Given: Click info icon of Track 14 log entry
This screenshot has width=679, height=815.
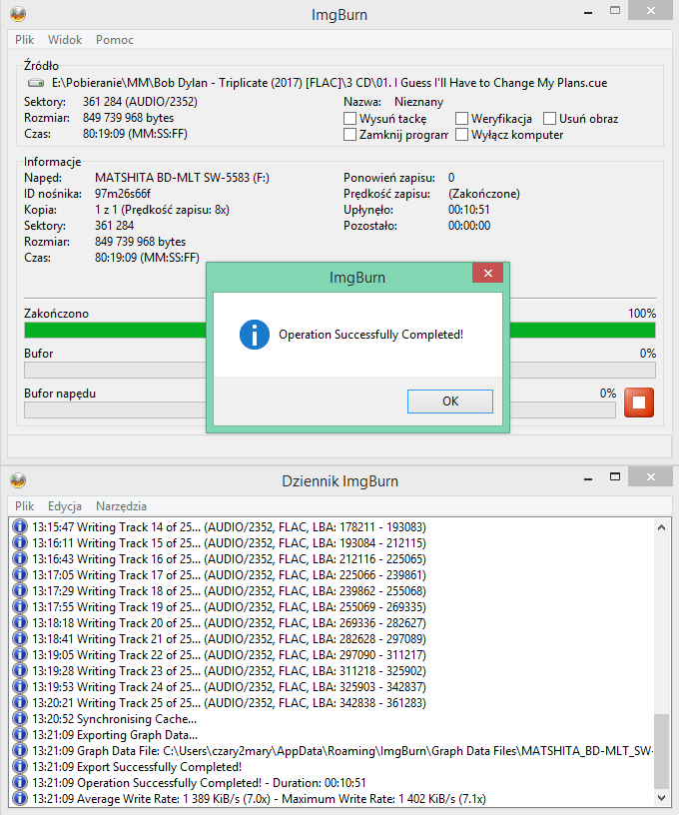Looking at the screenshot, I should pyautogui.click(x=19, y=527).
